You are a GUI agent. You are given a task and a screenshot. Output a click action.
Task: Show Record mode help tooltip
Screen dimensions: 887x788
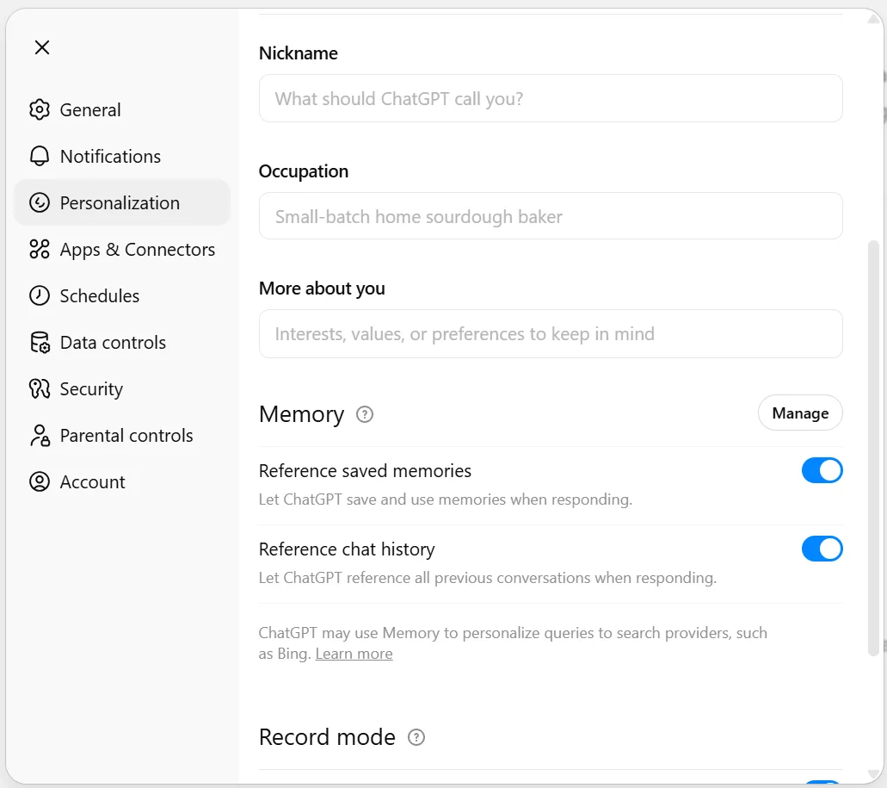click(x=416, y=738)
